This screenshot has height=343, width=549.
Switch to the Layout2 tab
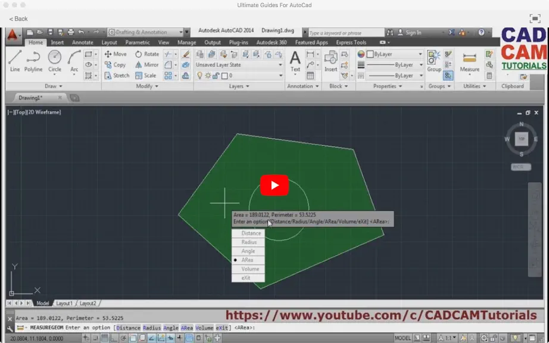tap(88, 304)
